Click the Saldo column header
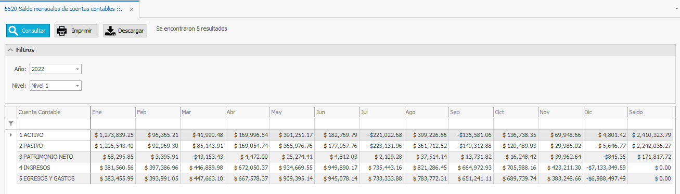680x194 pixels. [x=650, y=112]
